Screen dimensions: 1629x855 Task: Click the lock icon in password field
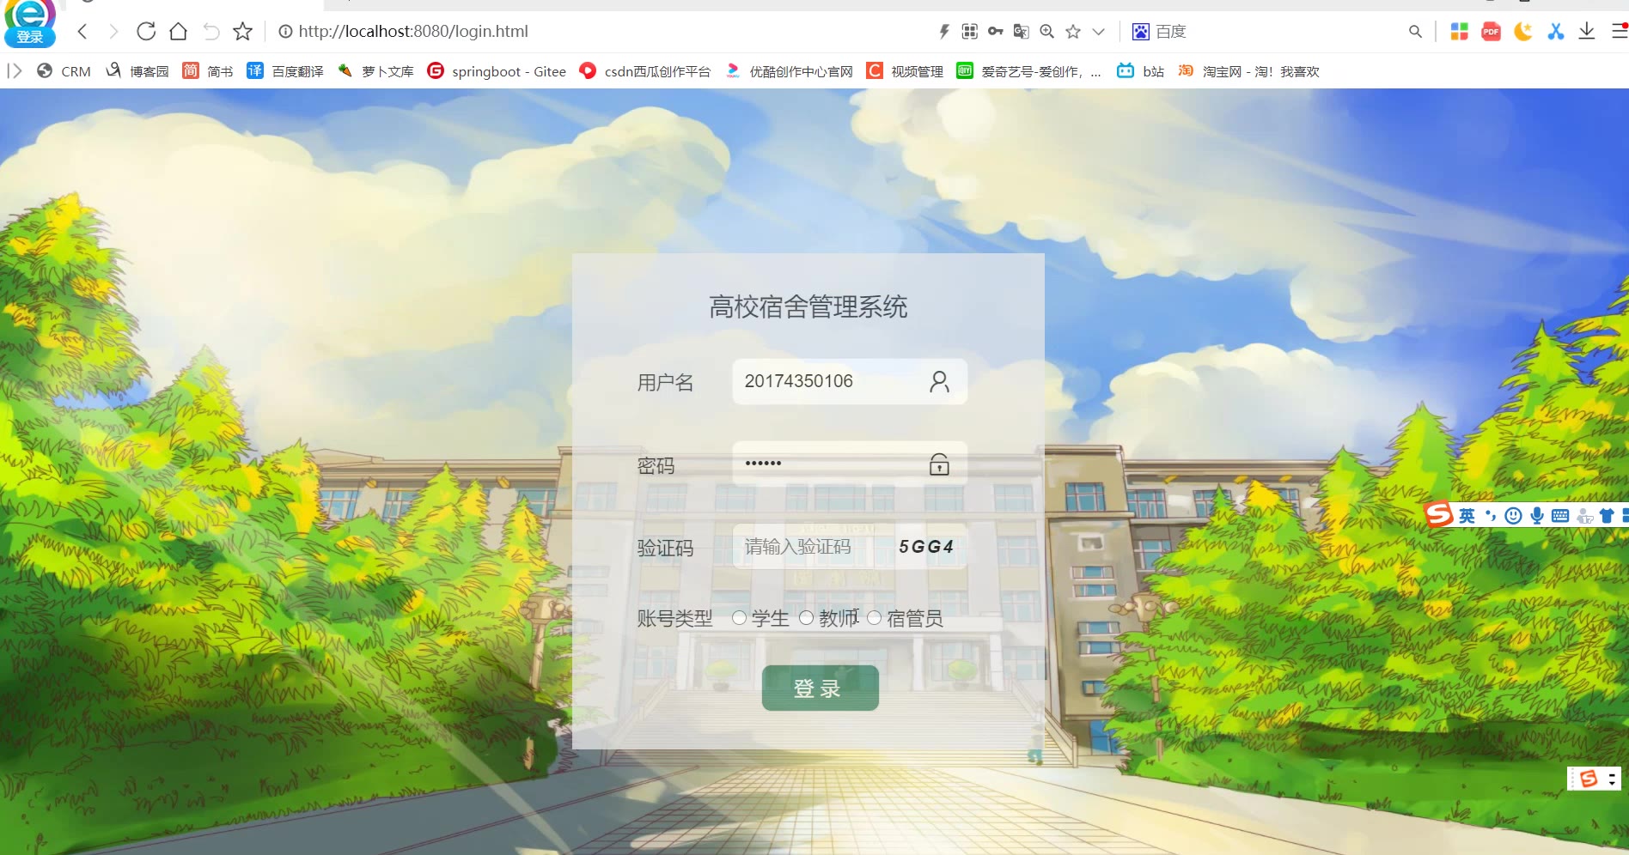click(x=939, y=464)
